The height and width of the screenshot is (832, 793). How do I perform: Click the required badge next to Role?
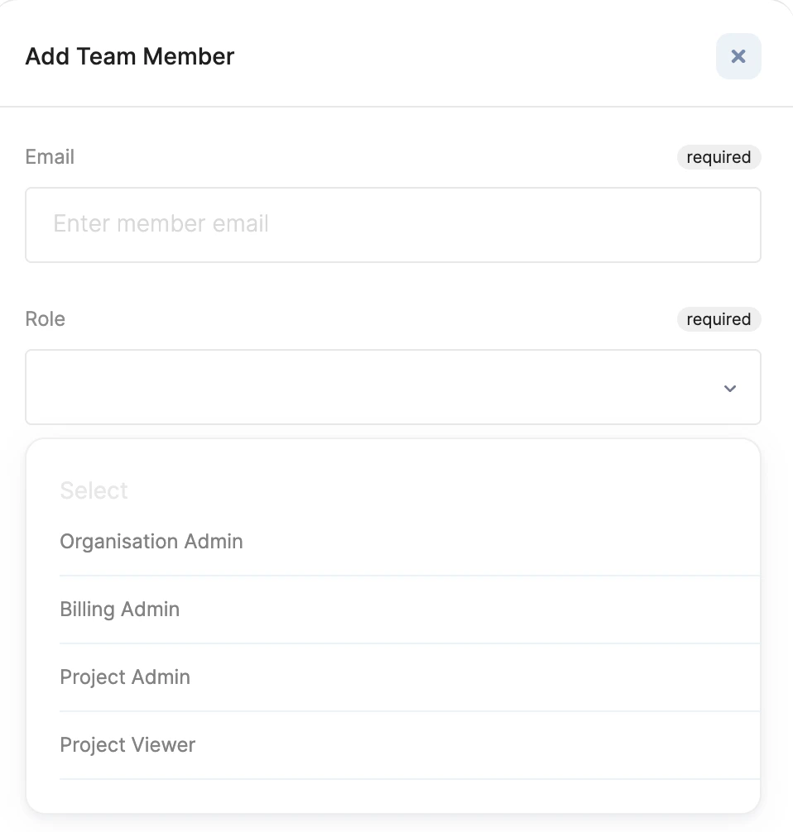[719, 319]
